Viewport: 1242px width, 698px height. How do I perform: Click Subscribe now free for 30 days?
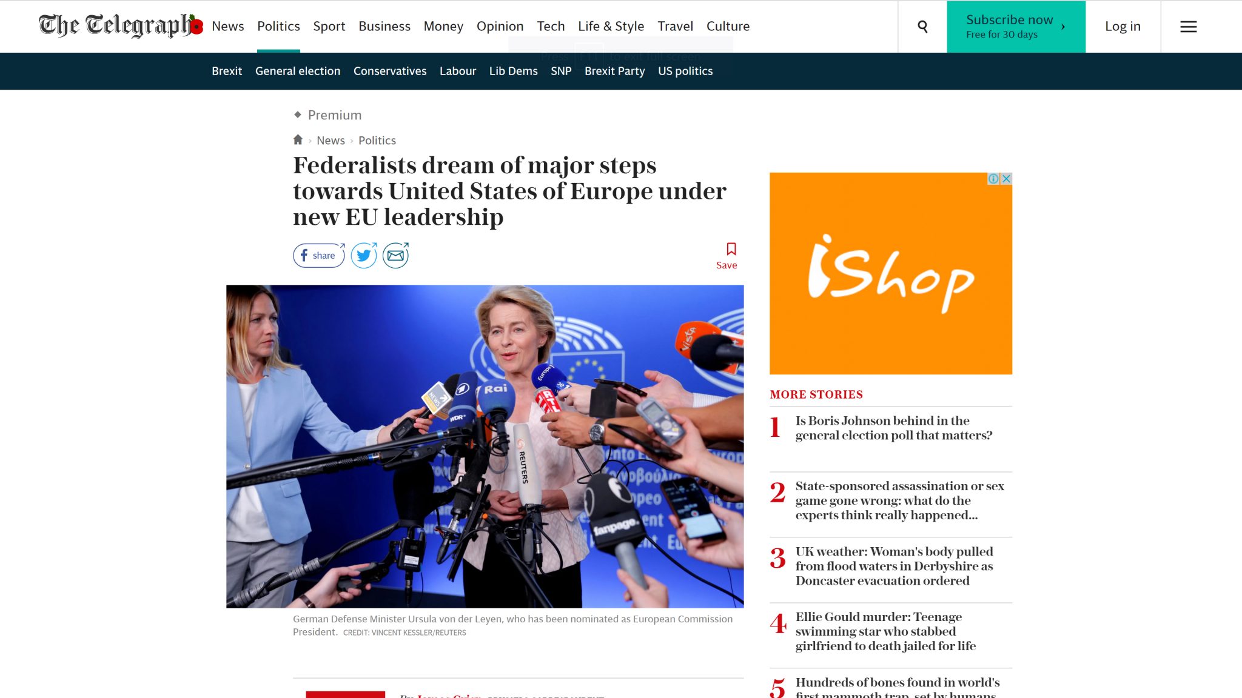coord(1016,27)
